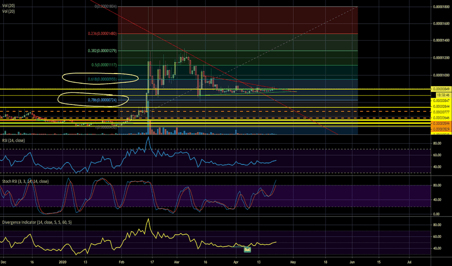This screenshot has height=266, width=452.
Task: Click the '0.00' level on the Stoch RSI scale
Action: (436, 214)
